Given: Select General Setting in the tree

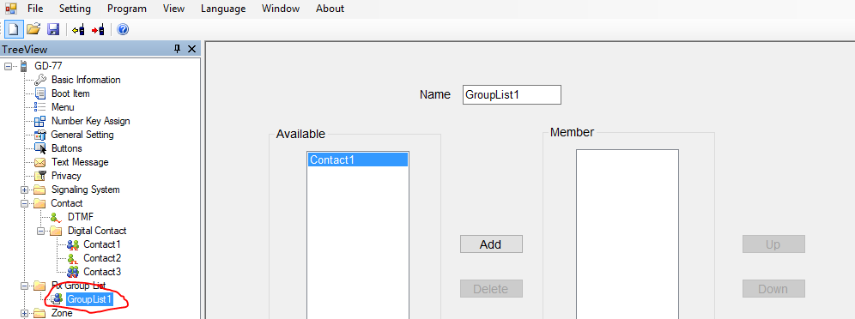Looking at the screenshot, I should click(x=82, y=135).
